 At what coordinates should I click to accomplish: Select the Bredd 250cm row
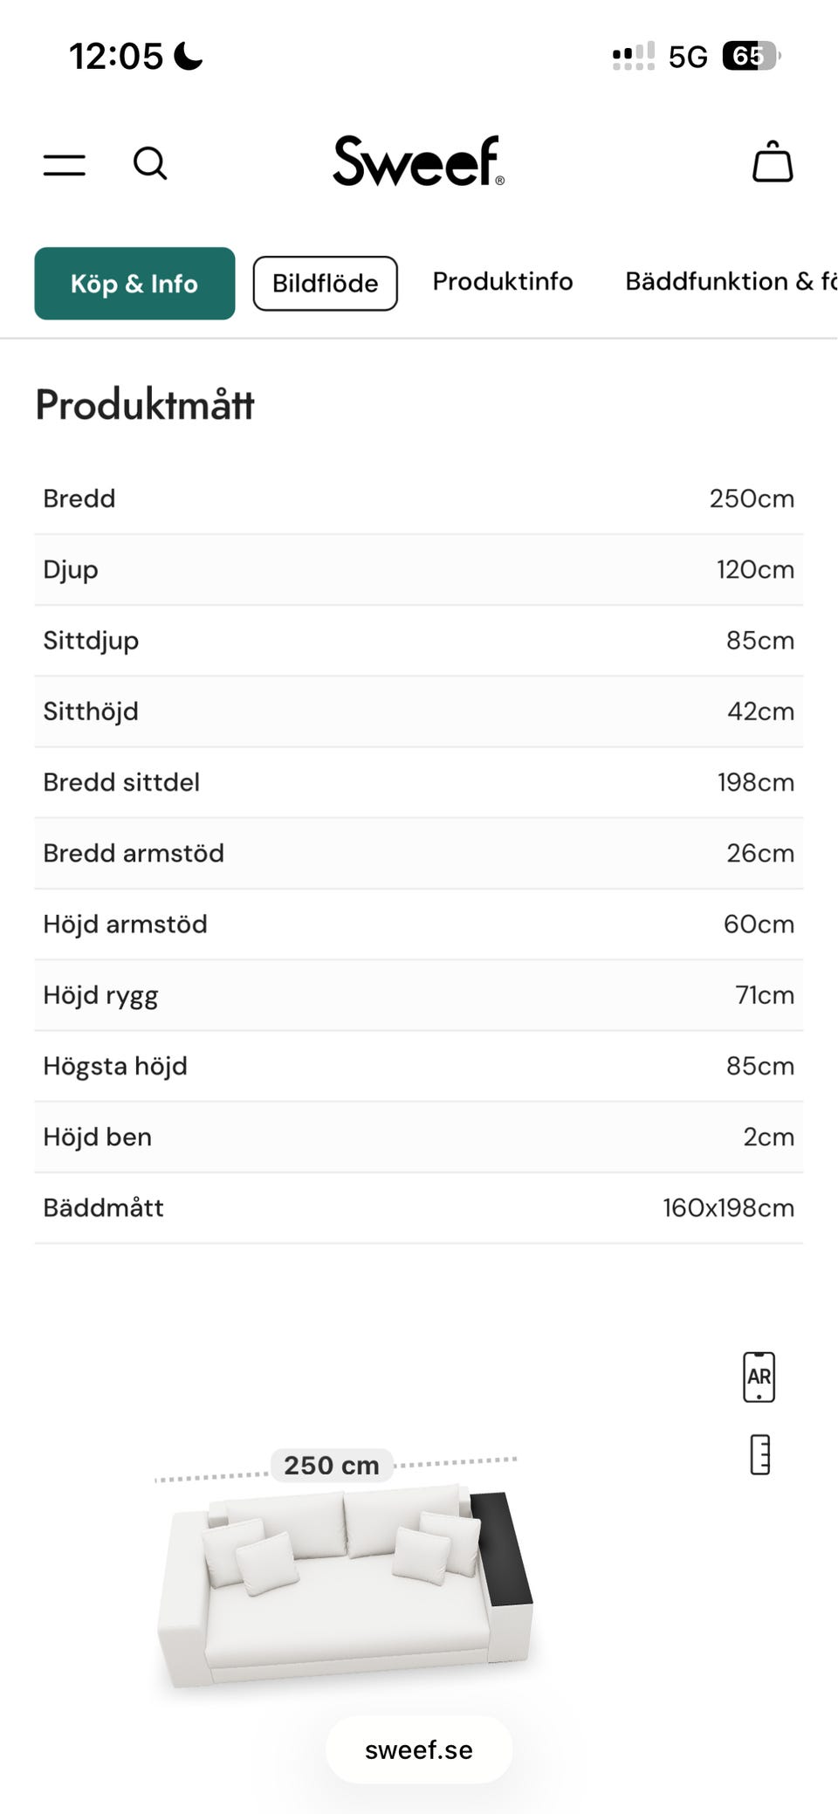pos(419,498)
